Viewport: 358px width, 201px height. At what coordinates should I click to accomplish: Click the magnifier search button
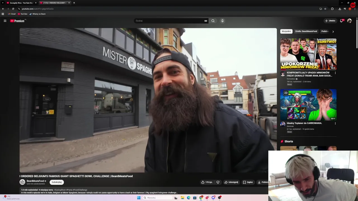click(213, 21)
